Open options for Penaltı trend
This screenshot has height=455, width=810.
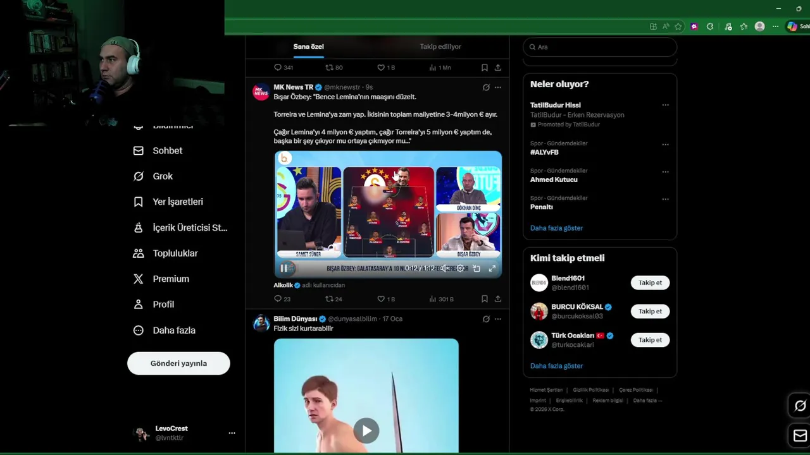click(x=665, y=198)
